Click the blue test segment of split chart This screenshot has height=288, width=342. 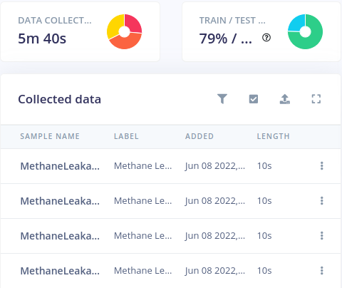[296, 23]
